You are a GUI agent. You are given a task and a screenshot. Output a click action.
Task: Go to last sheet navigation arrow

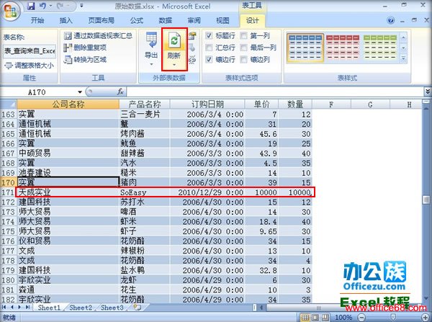click(27, 307)
